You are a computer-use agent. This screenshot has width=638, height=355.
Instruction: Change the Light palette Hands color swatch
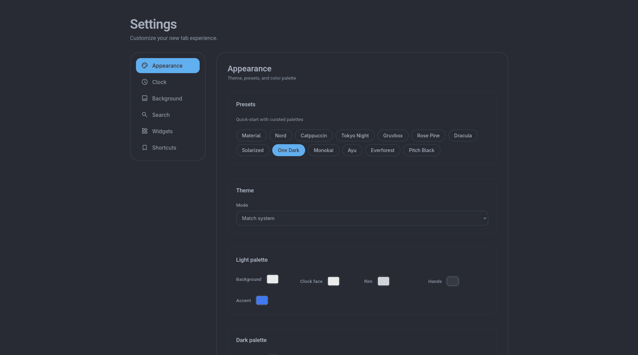pyautogui.click(x=452, y=281)
